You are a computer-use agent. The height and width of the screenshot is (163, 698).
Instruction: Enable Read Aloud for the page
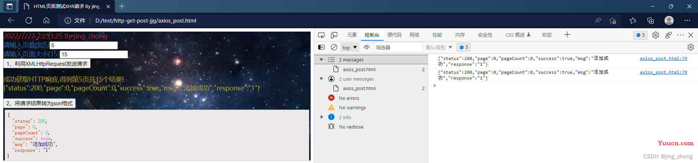[598, 21]
